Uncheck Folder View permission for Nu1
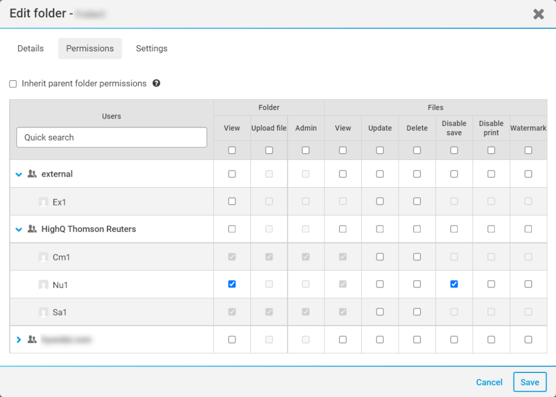 [x=232, y=284]
